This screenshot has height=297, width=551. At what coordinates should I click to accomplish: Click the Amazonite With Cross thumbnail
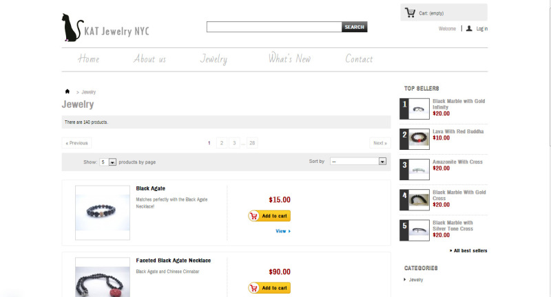[x=419, y=169]
